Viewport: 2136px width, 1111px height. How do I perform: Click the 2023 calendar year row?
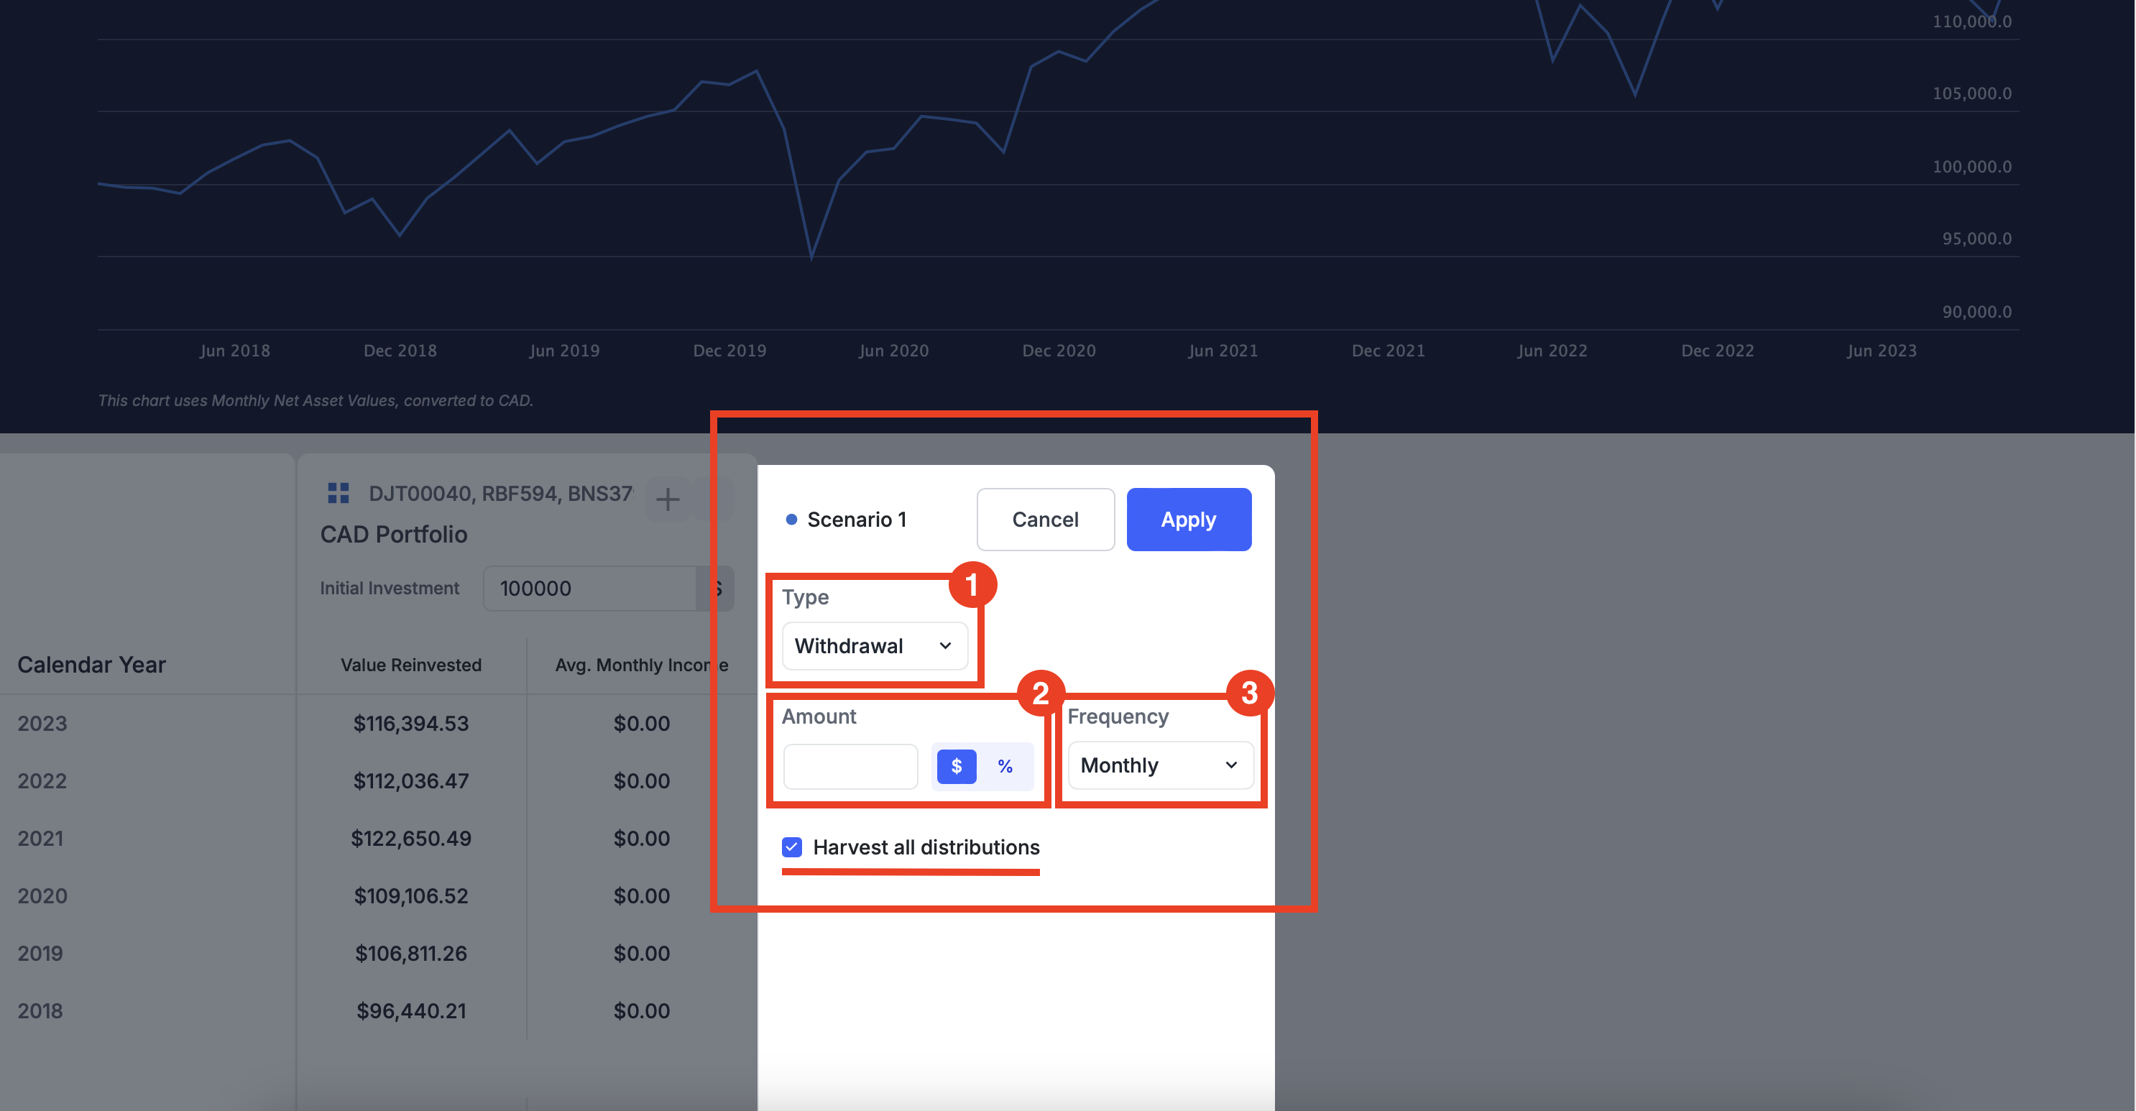pyautogui.click(x=42, y=723)
